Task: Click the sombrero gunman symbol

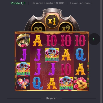Action: (23, 40)
